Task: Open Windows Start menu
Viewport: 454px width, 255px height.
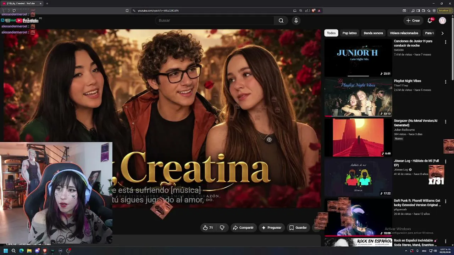Action: click(6, 251)
